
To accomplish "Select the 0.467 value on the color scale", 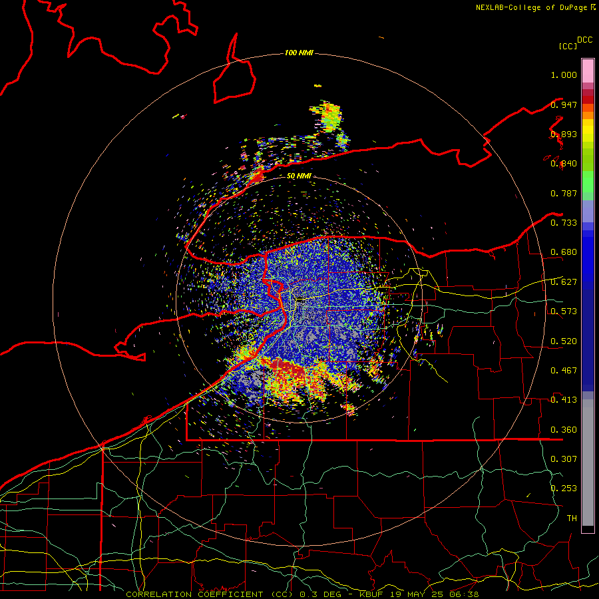I will tap(564, 370).
